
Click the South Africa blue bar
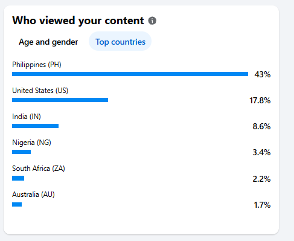pos(18,178)
